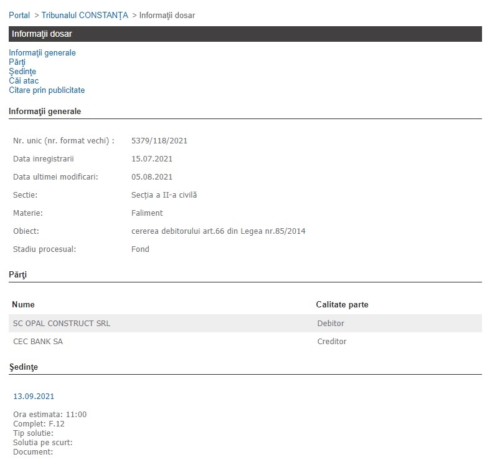Select case number 5379/118/2021
Image resolution: width=487 pixels, height=472 pixels.
(x=159, y=141)
